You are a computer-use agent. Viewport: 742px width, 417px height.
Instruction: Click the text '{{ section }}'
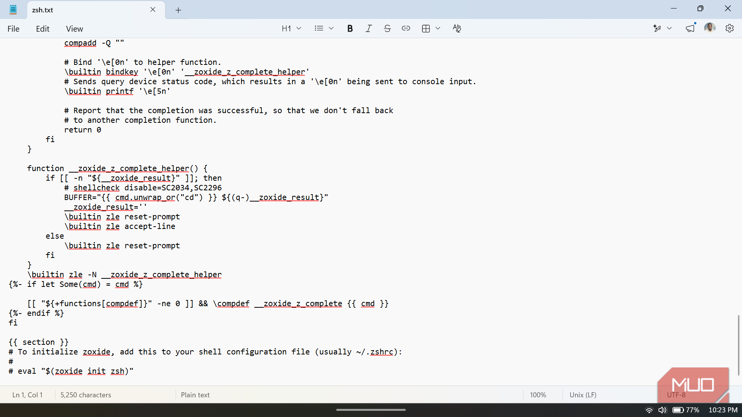[x=39, y=342]
